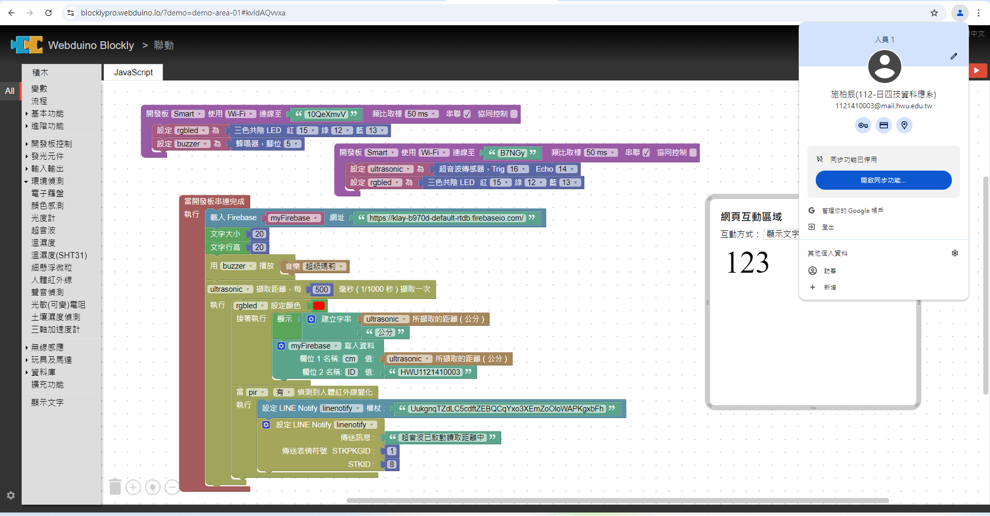Viewport: 990px width, 516px height.
Task: Toggle 串聯 checkbox on first board block
Action: [467, 114]
